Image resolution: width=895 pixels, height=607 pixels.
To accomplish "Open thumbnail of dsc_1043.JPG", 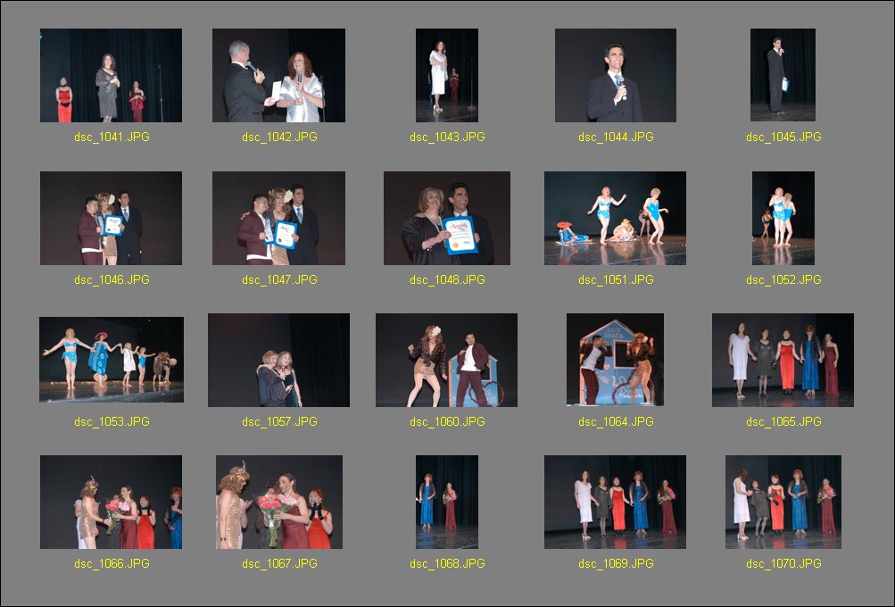I will click(x=447, y=75).
